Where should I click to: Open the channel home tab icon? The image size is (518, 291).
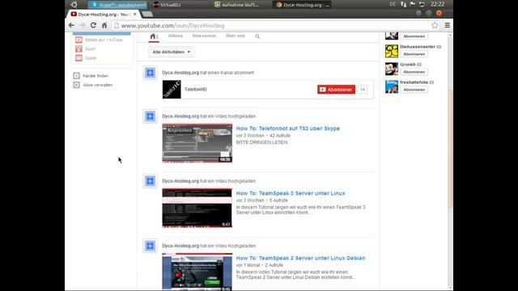click(x=153, y=36)
